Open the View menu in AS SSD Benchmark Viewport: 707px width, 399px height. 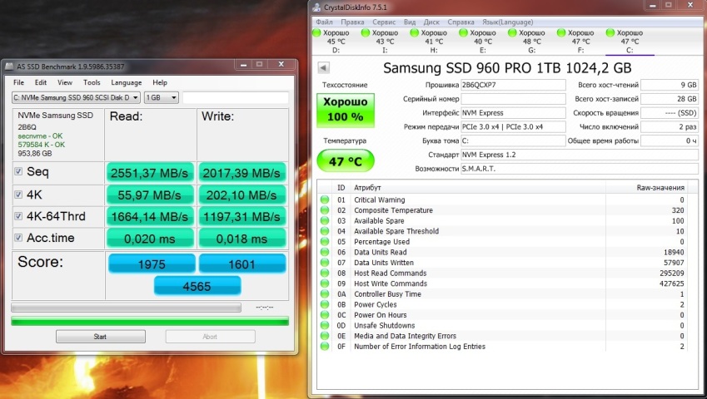[x=64, y=82]
